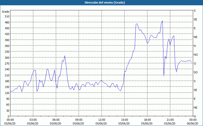Click the 06:00 time label on x-axis
Viewport: 203px width, 126px height.
[56, 120]
